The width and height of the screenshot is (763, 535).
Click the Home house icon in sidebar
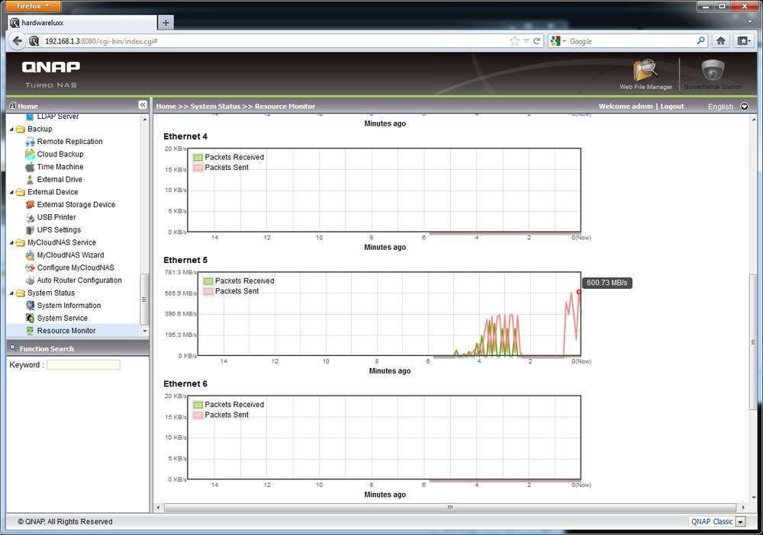coord(13,105)
